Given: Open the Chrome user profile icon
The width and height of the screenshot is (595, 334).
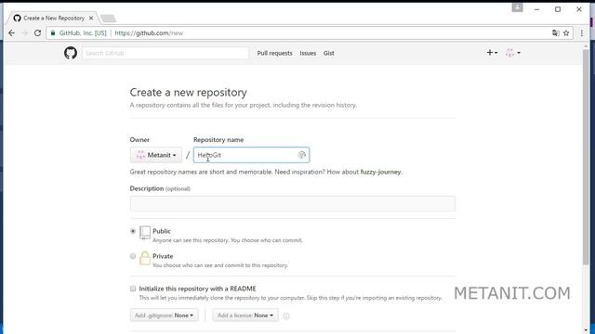Looking at the screenshot, I should pyautogui.click(x=517, y=7).
